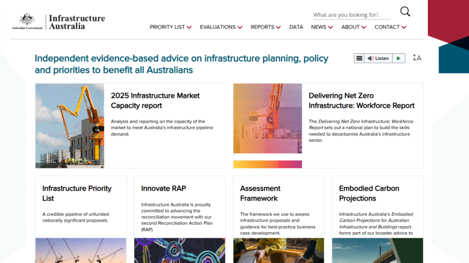This screenshot has width=469, height=263.
Task: Click the yellow crane Market Capacity thumbnail
Action: pos(70,126)
